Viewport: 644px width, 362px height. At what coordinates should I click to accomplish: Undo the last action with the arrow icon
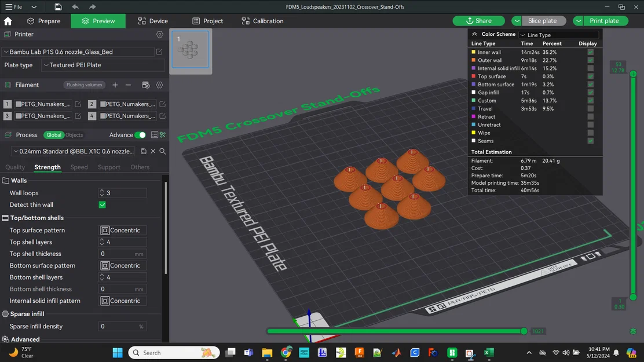(x=75, y=6)
